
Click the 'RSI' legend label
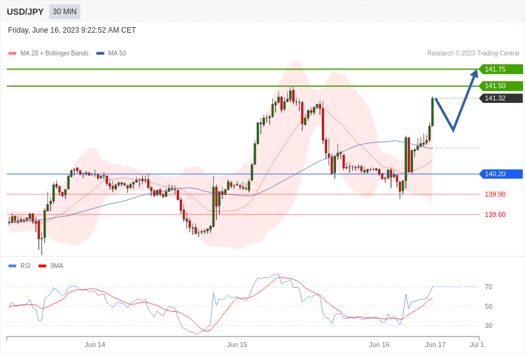tap(25, 266)
